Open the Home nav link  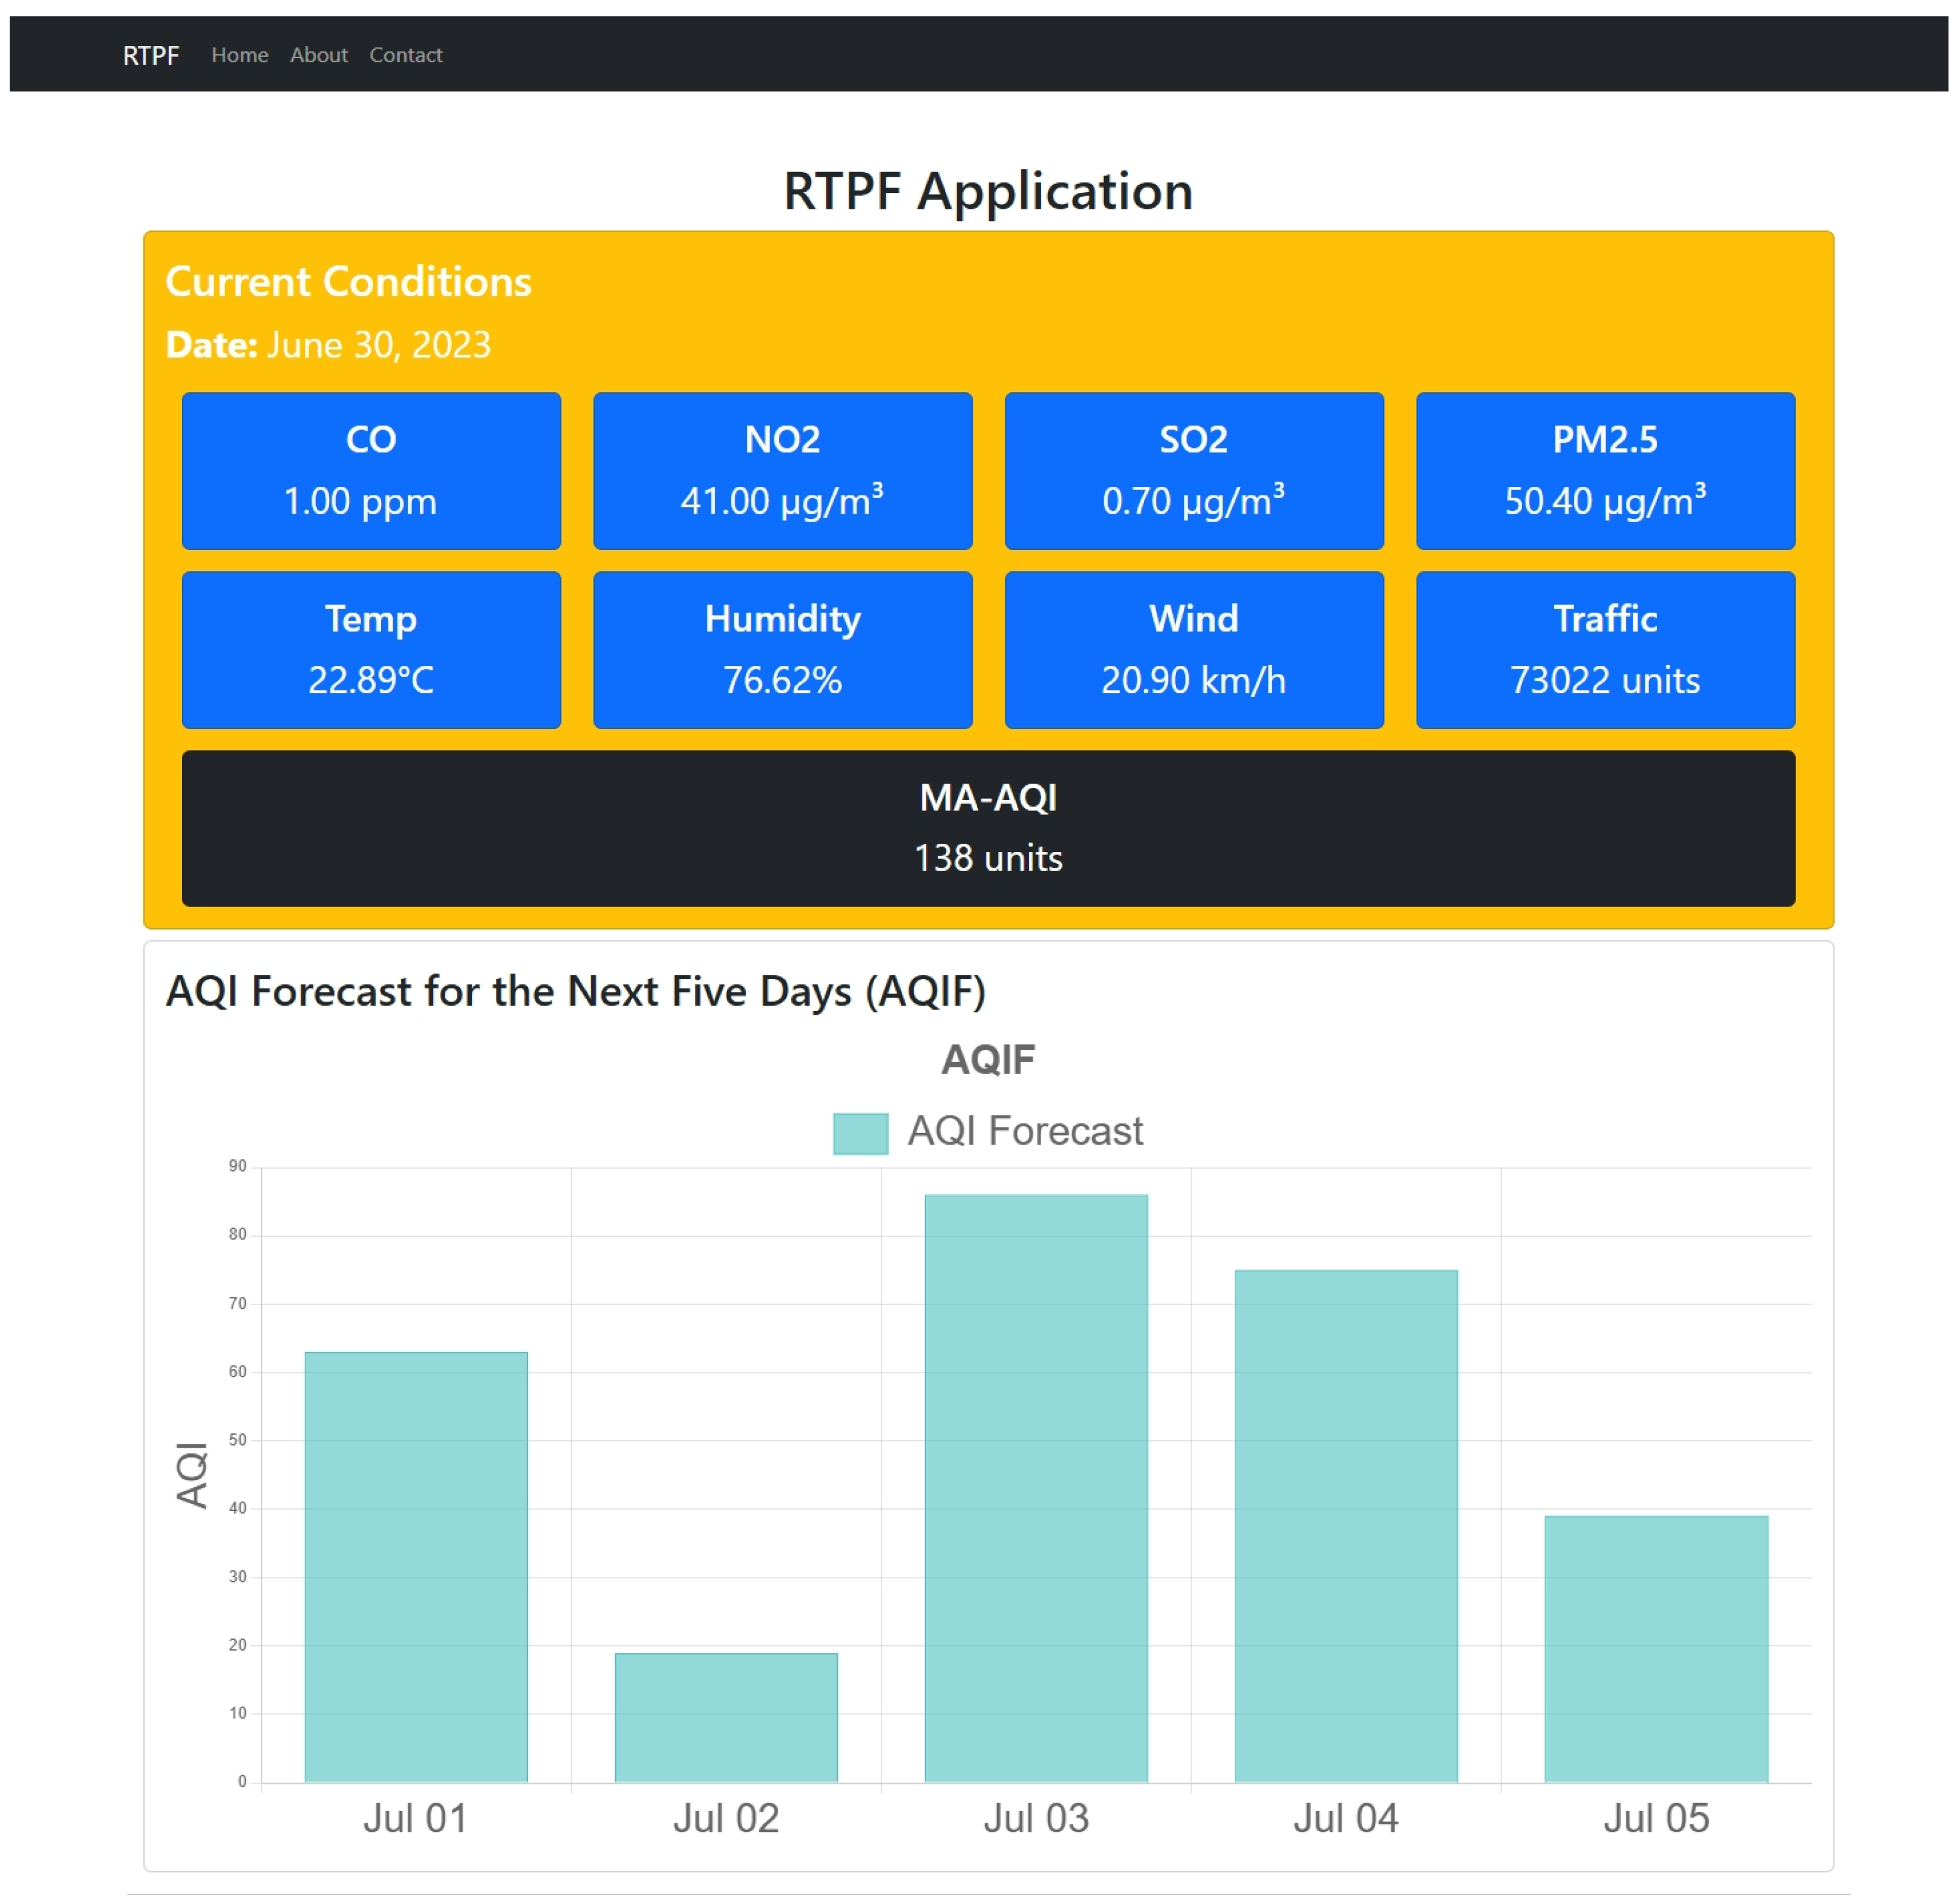coord(240,55)
